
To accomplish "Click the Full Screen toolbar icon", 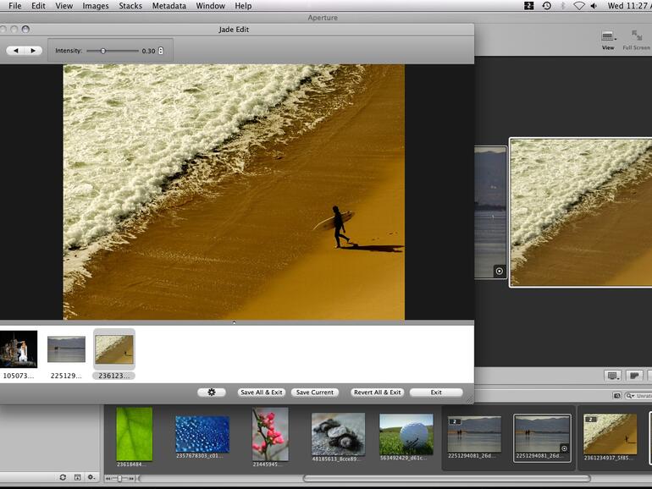I will pyautogui.click(x=636, y=36).
